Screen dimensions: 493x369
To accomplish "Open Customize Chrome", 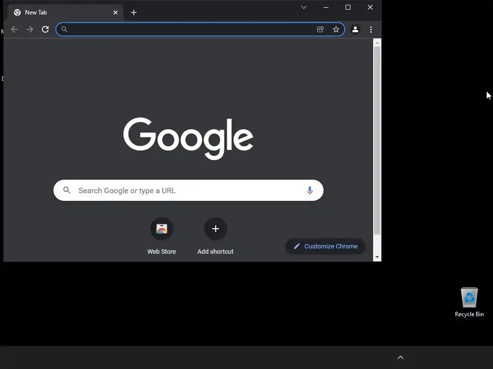I will (x=325, y=246).
